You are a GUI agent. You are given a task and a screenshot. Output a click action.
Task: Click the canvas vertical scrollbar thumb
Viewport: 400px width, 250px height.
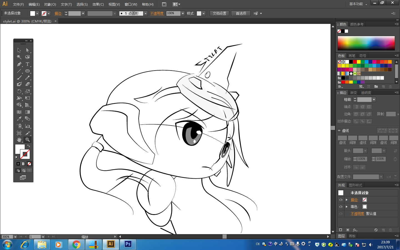(333, 128)
